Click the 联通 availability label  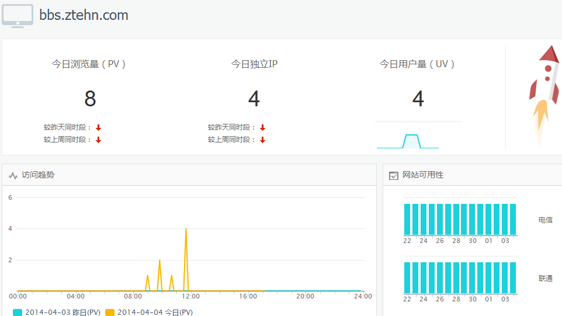[546, 279]
